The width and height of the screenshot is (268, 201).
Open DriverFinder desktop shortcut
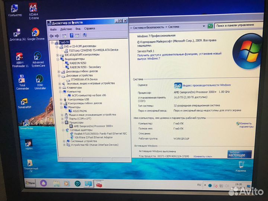(26, 124)
